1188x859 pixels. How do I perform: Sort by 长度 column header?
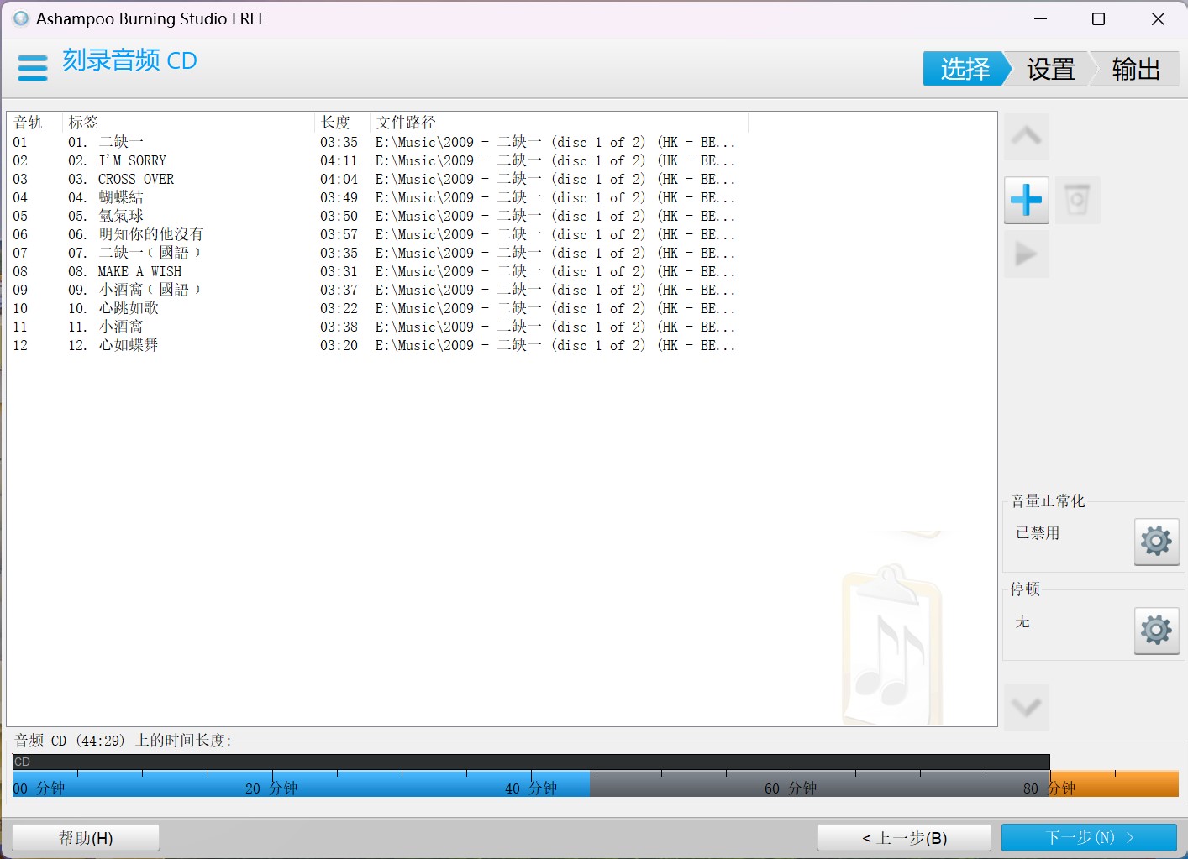[342, 123]
